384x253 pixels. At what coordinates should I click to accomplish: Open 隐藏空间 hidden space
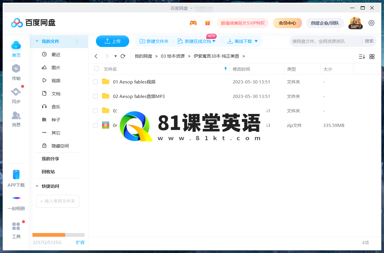coord(60,146)
